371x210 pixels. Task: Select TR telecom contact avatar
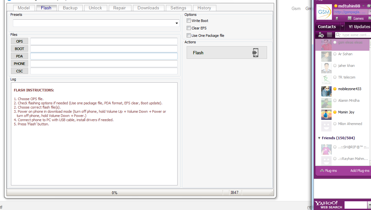click(x=326, y=79)
